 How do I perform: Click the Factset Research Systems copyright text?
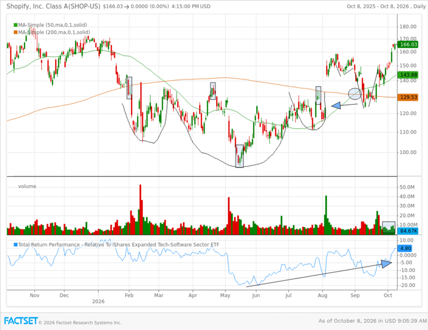click(80, 323)
